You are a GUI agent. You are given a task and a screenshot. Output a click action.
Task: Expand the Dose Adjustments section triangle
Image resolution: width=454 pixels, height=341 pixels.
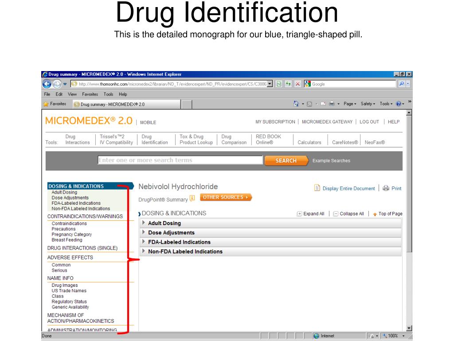click(143, 232)
